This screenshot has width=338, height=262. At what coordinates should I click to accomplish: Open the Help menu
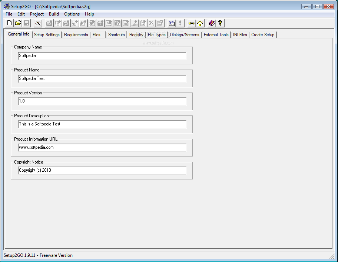point(89,14)
